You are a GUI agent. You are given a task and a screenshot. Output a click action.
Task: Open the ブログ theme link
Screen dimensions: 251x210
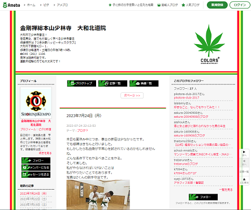(83, 130)
